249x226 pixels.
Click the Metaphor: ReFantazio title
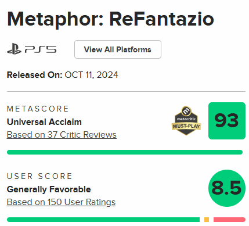tap(110, 19)
